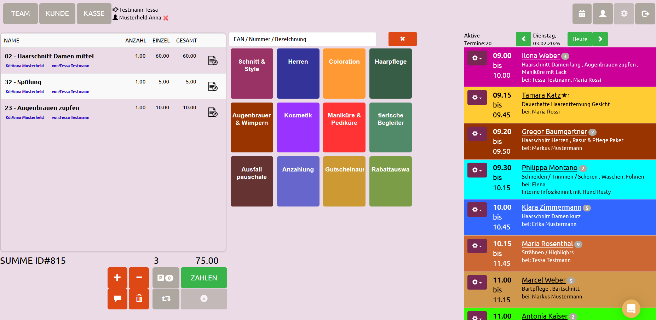Click the green ZAHLEN button
The width and height of the screenshot is (656, 320).
(x=204, y=278)
